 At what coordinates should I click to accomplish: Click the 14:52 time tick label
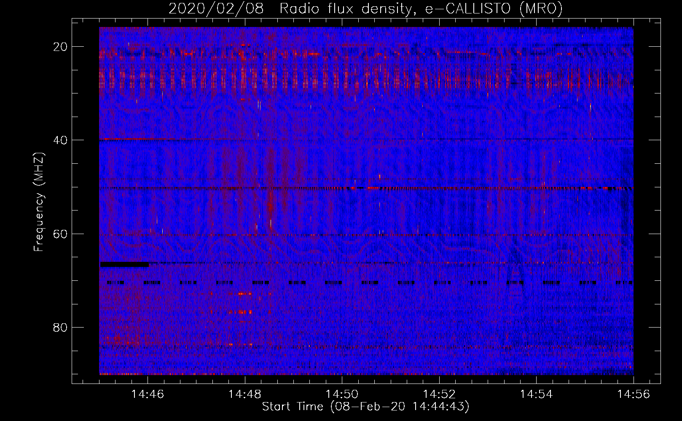coord(439,394)
